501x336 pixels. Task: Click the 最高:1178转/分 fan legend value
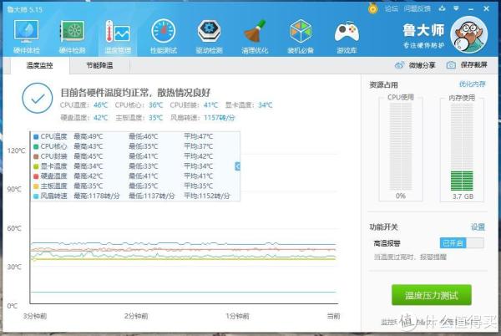point(97,196)
